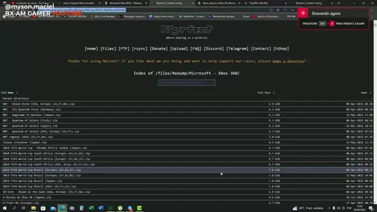Image resolution: width=377 pixels, height=212 pixels.
Task: Click Microsoft Edge taskbar icon
Action: tap(62, 208)
